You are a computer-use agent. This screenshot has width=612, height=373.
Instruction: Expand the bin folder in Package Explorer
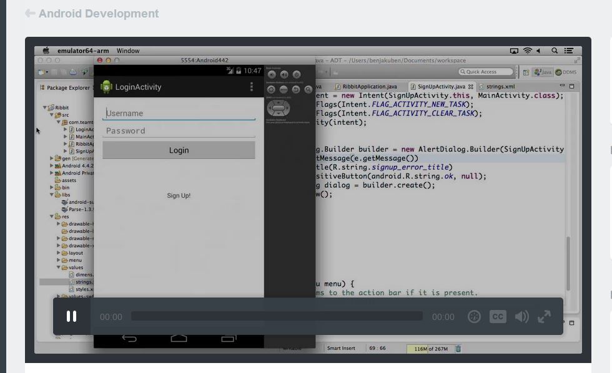point(52,187)
